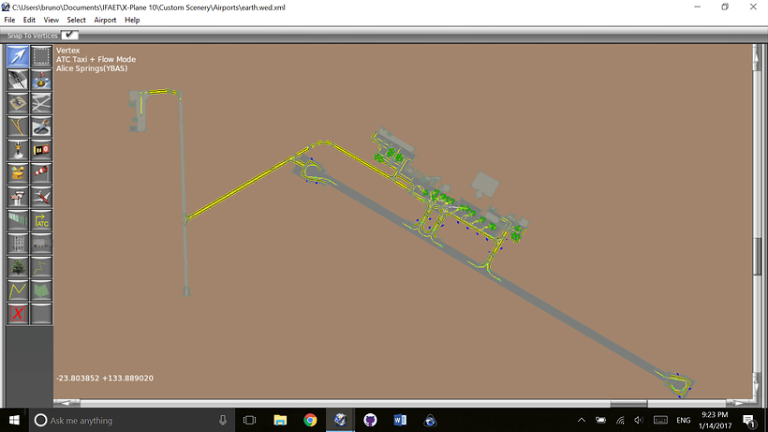
Task: Choose the red X Exclusion tool
Action: (x=18, y=314)
